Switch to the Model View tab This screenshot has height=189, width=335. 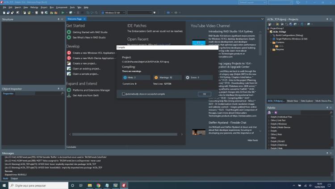[x=293, y=101]
